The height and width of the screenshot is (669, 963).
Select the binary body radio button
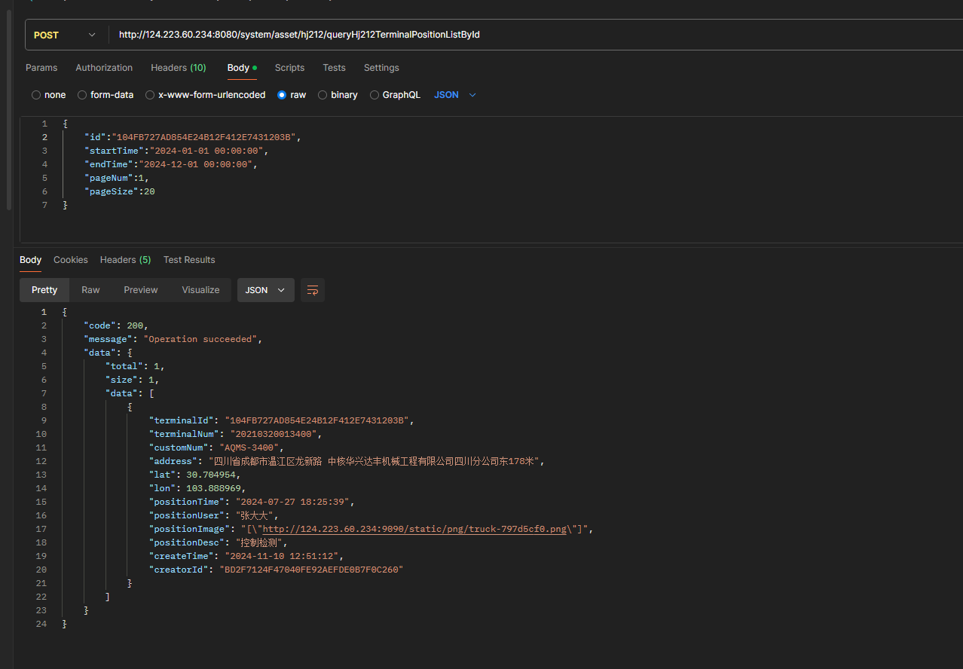point(323,95)
